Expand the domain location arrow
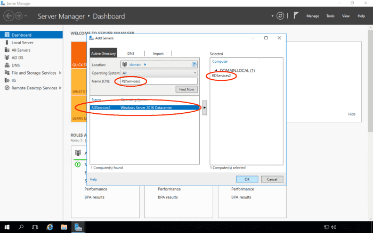Screen dimensions: 373x233 coord(145,64)
